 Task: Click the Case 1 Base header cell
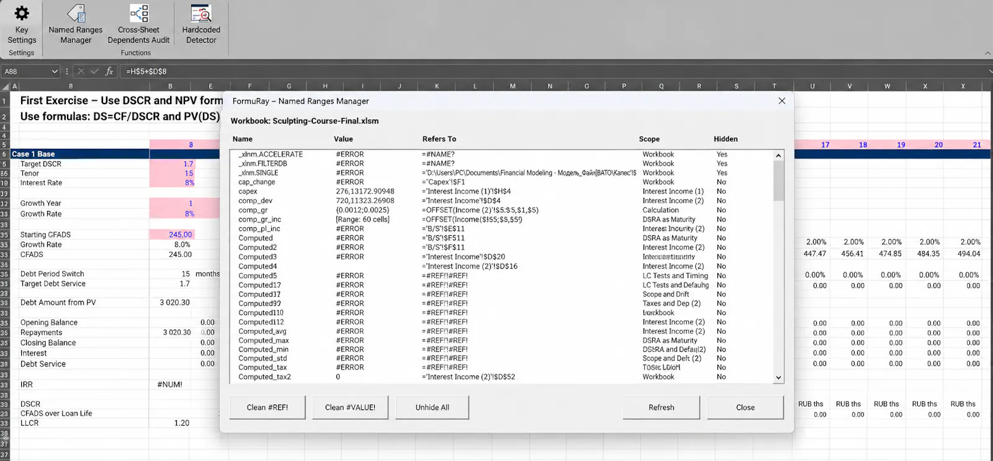click(80, 154)
